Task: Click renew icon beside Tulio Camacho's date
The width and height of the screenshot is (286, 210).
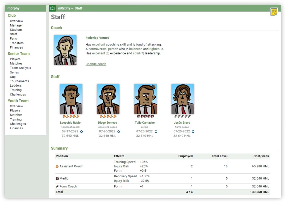Action: coord(156,131)
